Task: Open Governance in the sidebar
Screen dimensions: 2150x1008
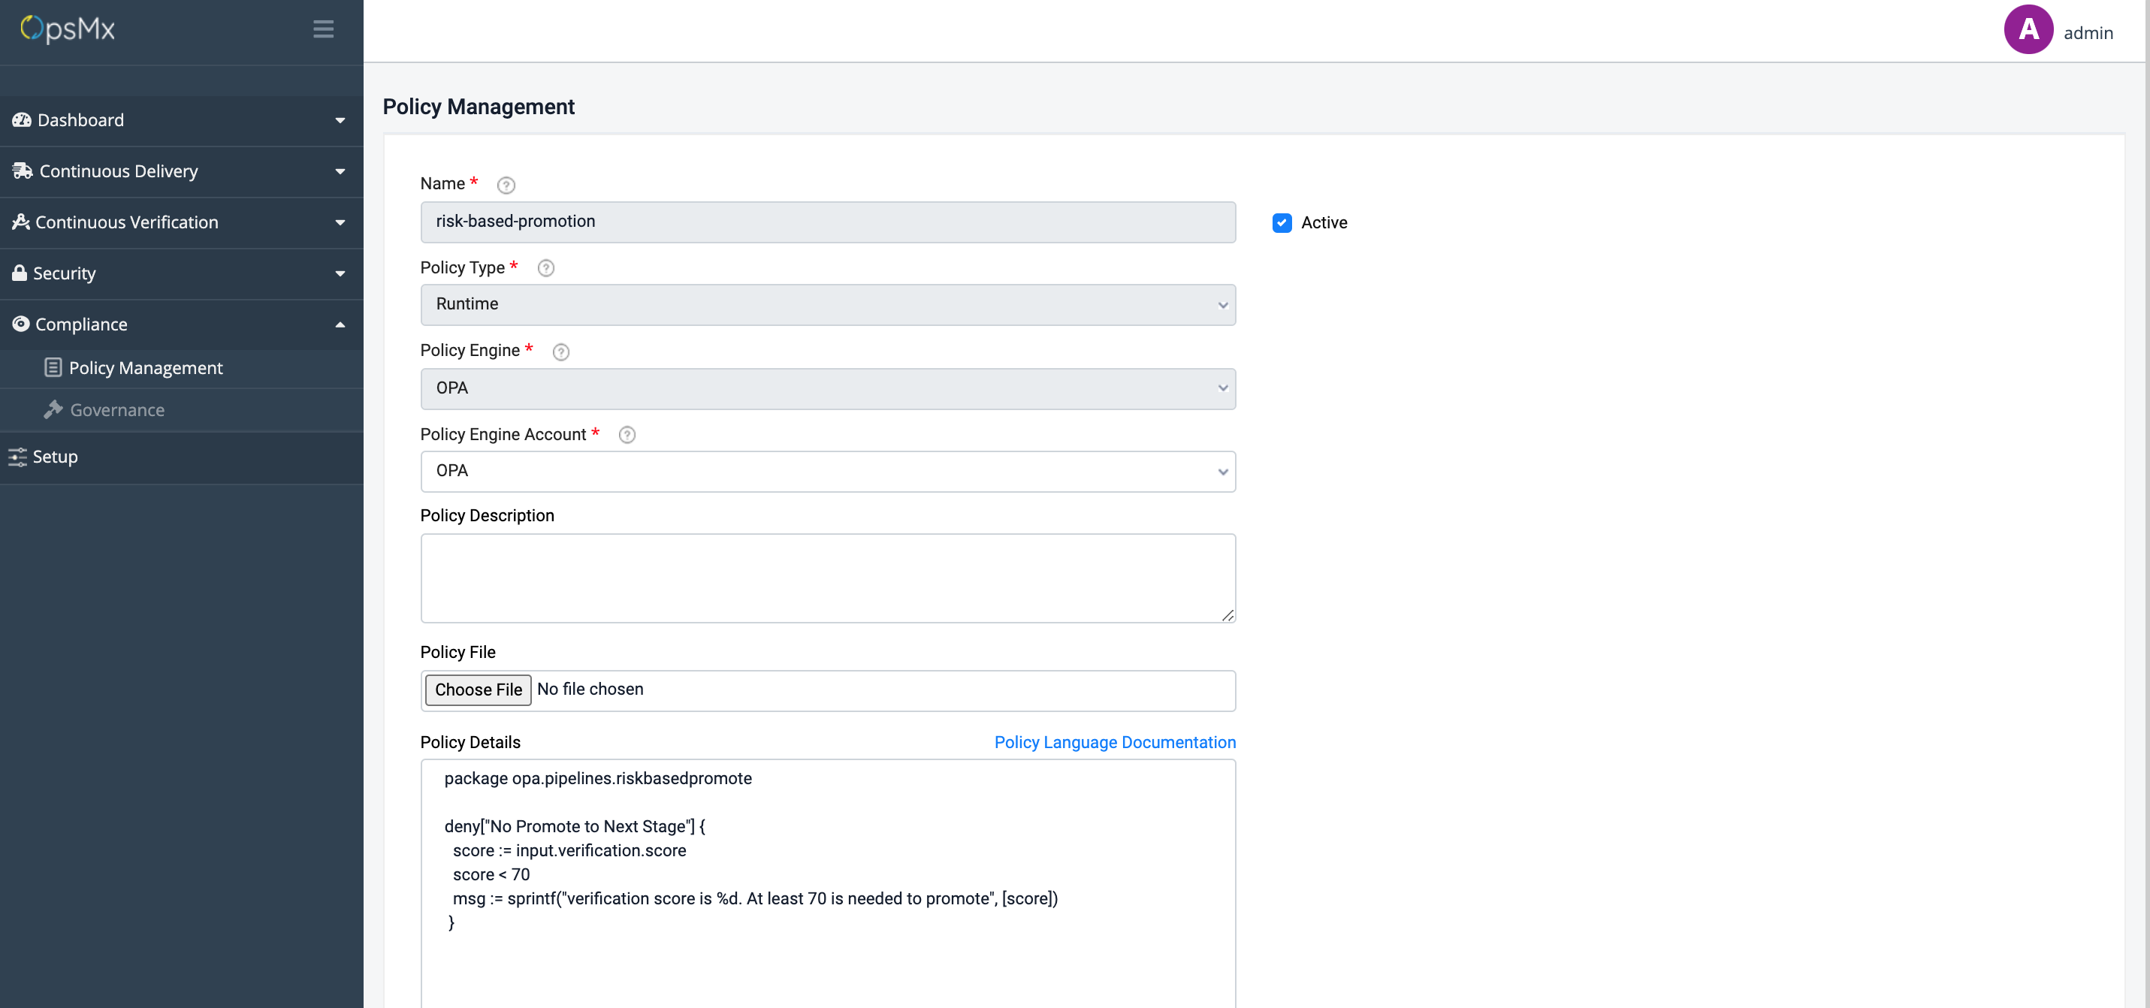Action: pyautogui.click(x=117, y=411)
